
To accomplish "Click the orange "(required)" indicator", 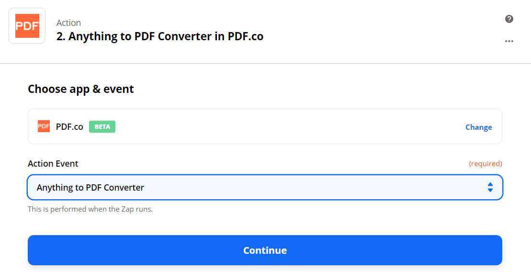I will [485, 164].
